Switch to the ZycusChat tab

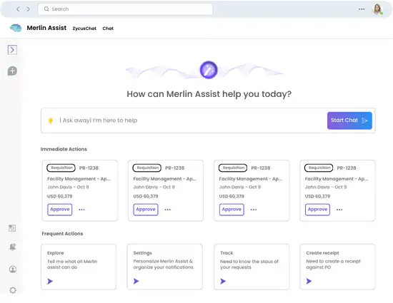84,29
